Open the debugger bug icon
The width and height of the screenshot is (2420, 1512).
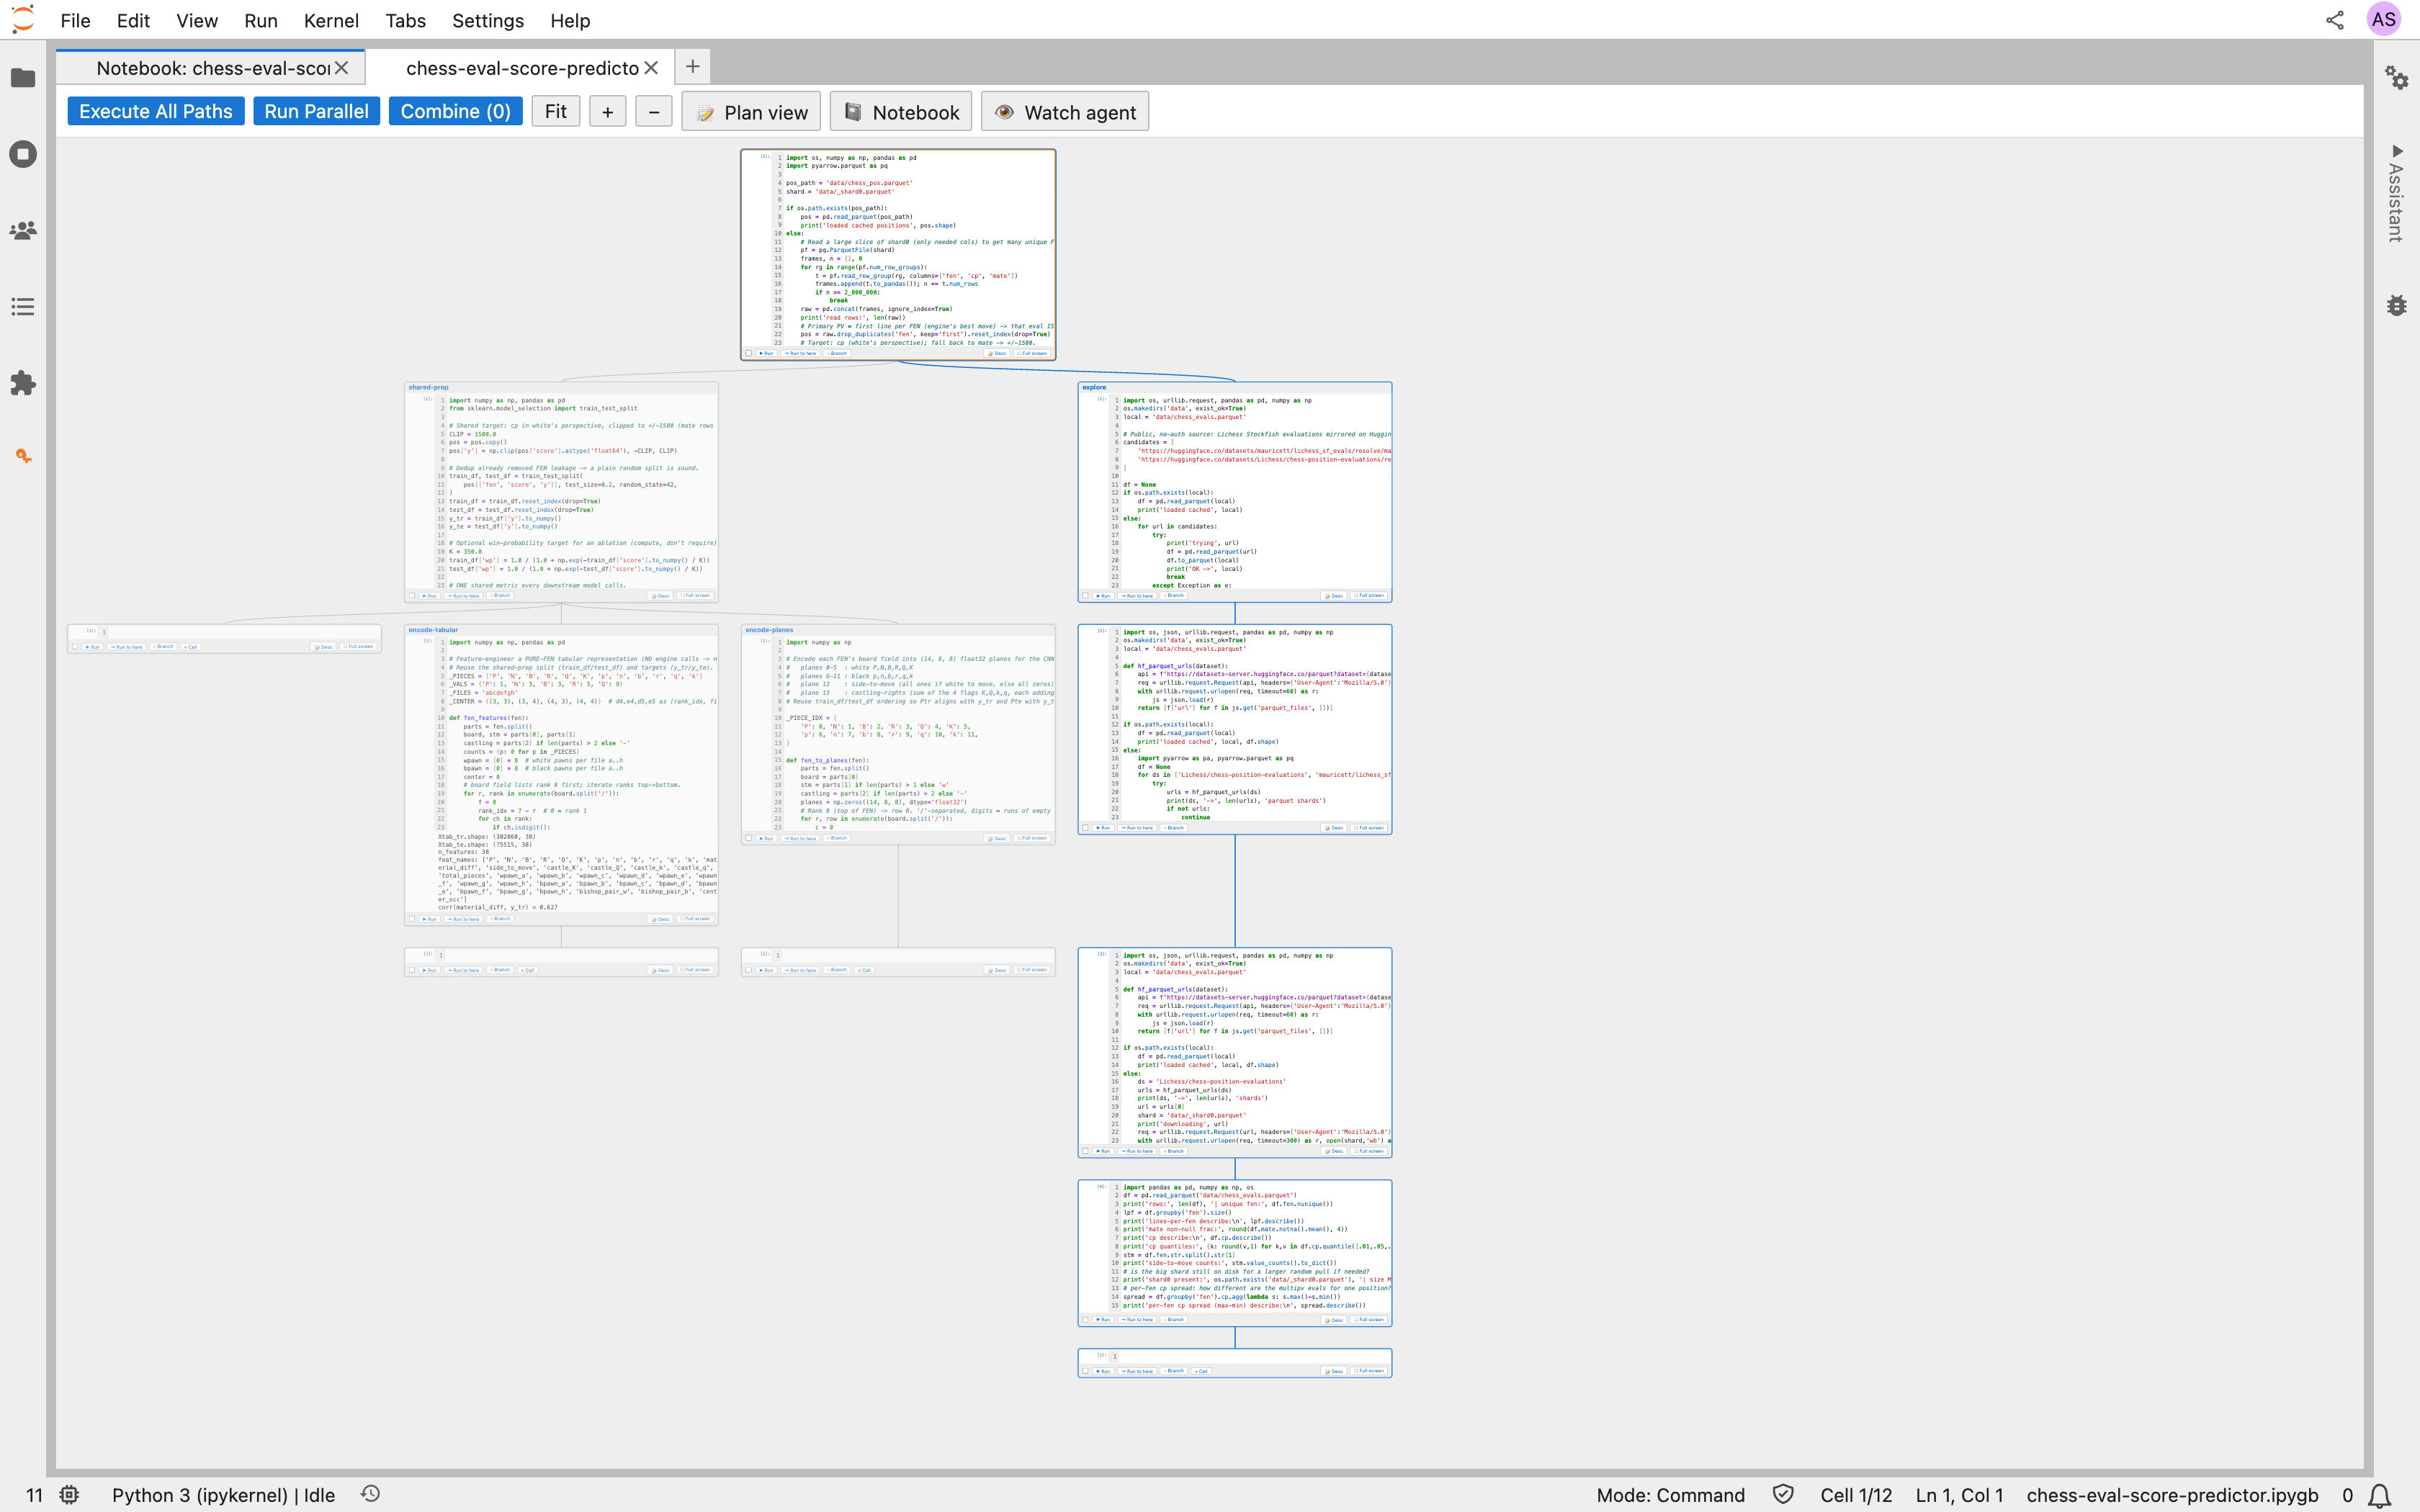[x=2397, y=305]
